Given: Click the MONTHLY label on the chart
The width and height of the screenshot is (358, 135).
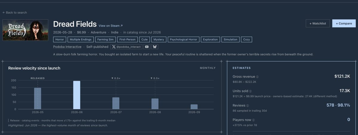Looking at the screenshot, I should point(208,68).
